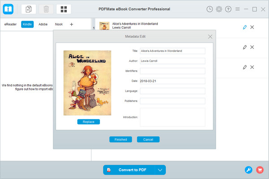Click small cover thumbnail in book list

[104, 26]
